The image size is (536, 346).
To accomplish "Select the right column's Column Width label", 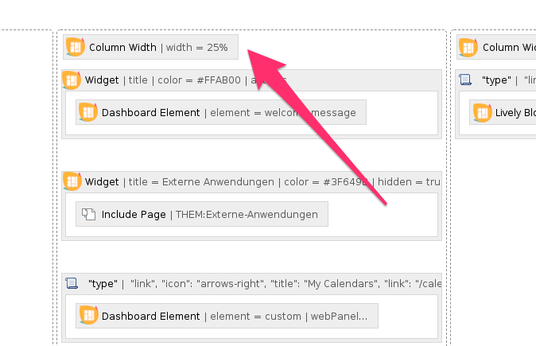I will pos(509,47).
